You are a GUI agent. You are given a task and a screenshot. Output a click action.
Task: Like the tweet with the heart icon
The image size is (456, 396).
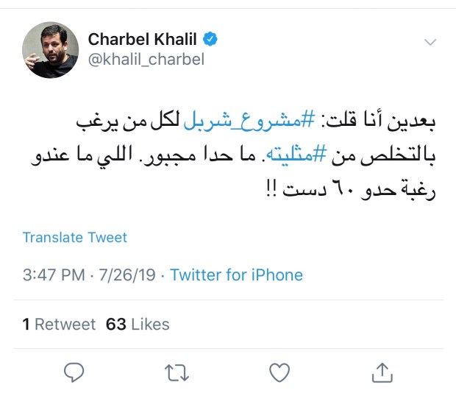[279, 373]
